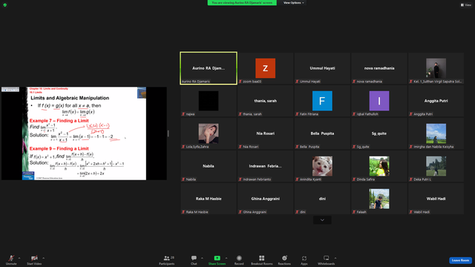Click Fatin Fitriana's F avatar
Screen dimensions: 475x267
tap(322, 101)
